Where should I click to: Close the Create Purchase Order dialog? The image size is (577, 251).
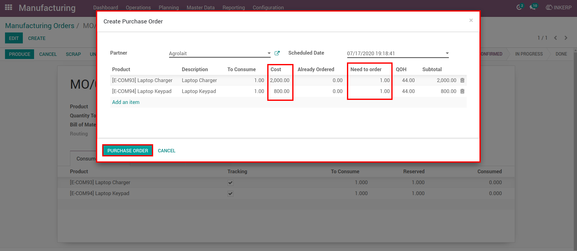pyautogui.click(x=471, y=20)
